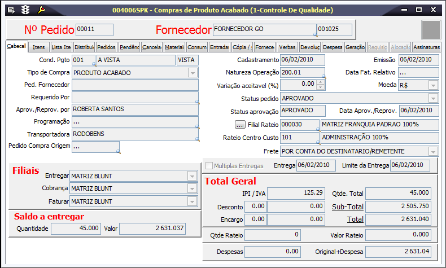The width and height of the screenshot is (446, 268).
Task: Click the Data Aprov./Reprov. date field
Action: [419, 111]
